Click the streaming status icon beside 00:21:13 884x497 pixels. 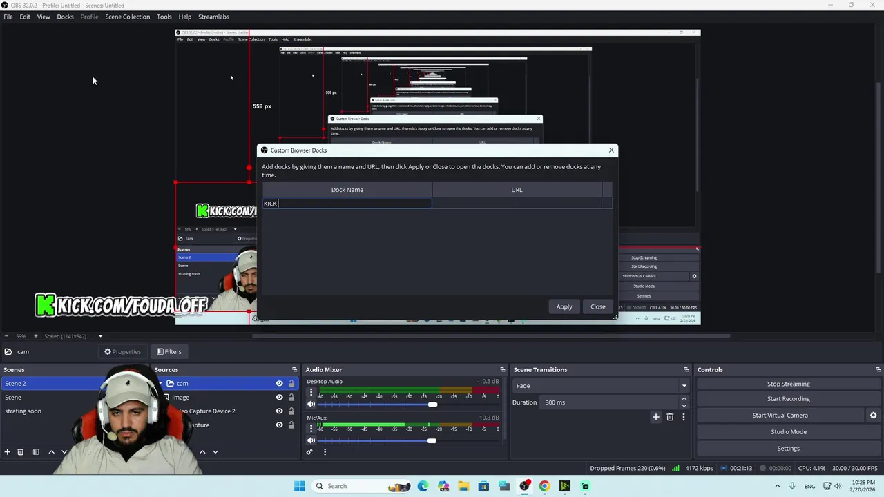pos(723,468)
